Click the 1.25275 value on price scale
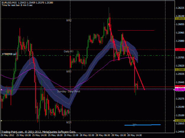 pos(180,99)
